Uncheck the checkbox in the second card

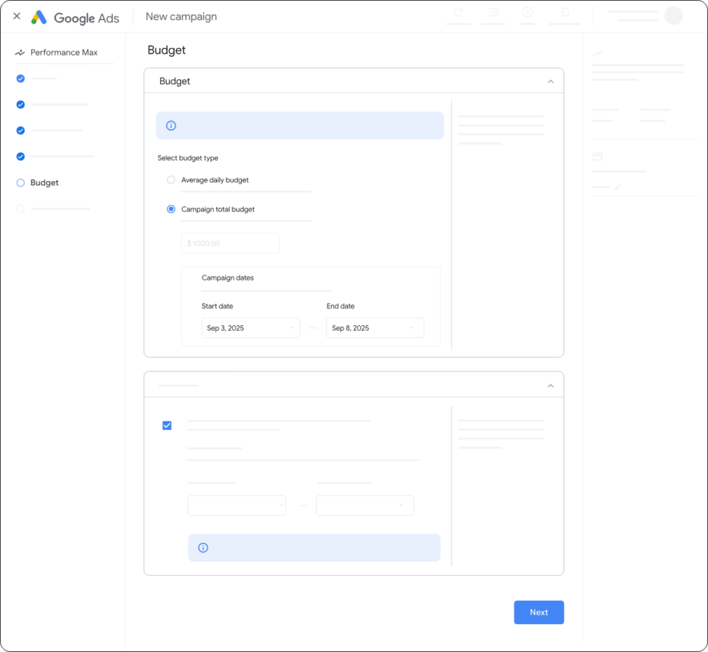pos(167,426)
